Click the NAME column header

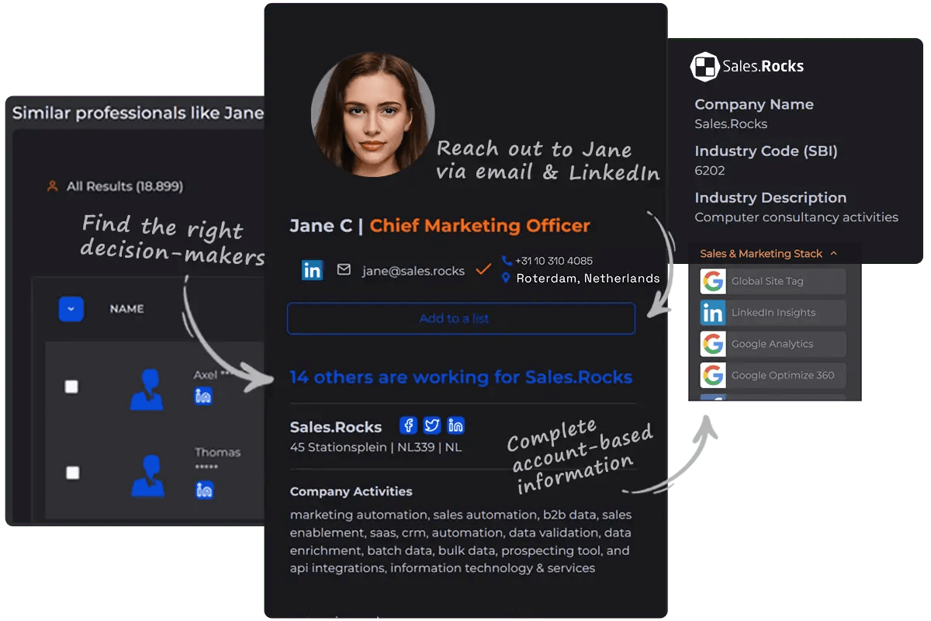[x=126, y=309]
